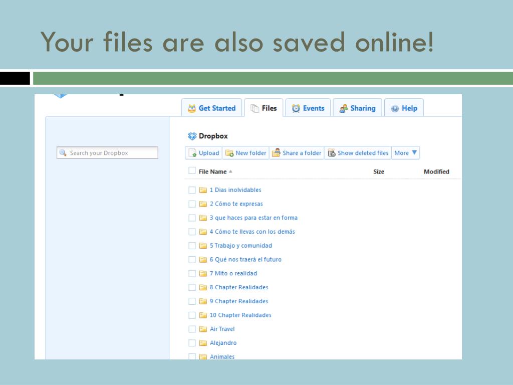The image size is (513, 385).
Task: Click folder icon of 8 Chapter Realidades
Action: pos(203,287)
